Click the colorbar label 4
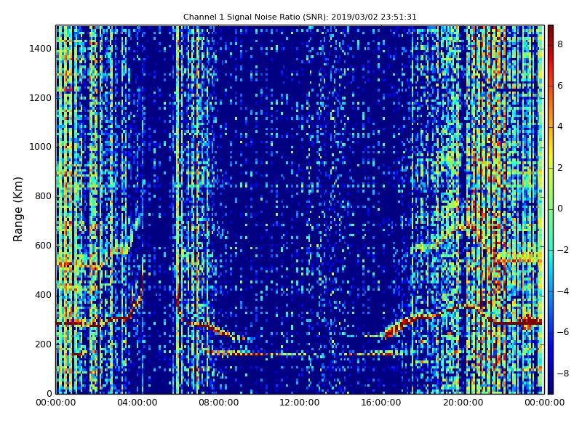This screenshot has width=582, height=436. point(560,126)
